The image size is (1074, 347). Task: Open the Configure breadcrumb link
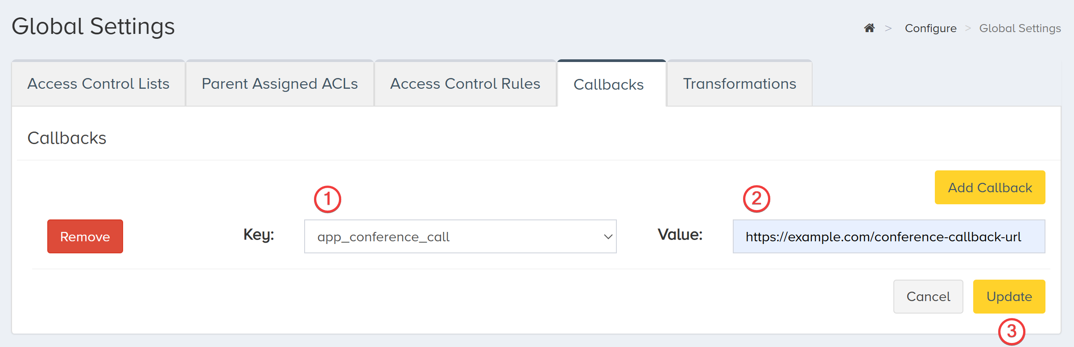point(930,28)
